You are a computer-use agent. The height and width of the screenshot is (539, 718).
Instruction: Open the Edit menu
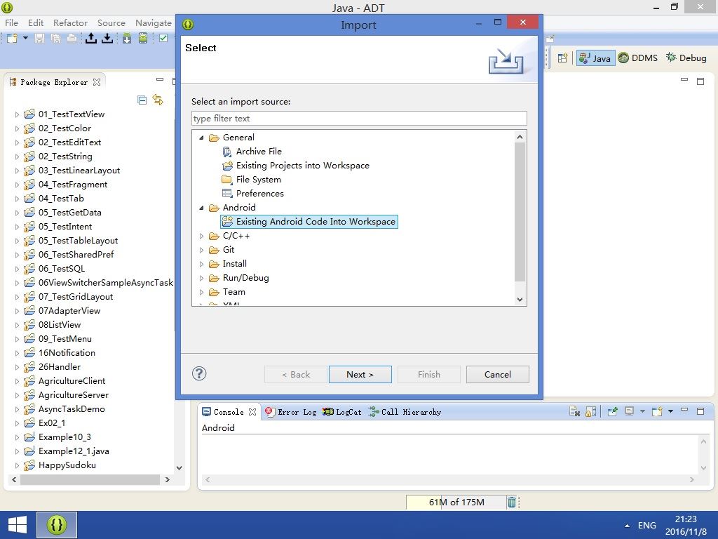pos(36,22)
